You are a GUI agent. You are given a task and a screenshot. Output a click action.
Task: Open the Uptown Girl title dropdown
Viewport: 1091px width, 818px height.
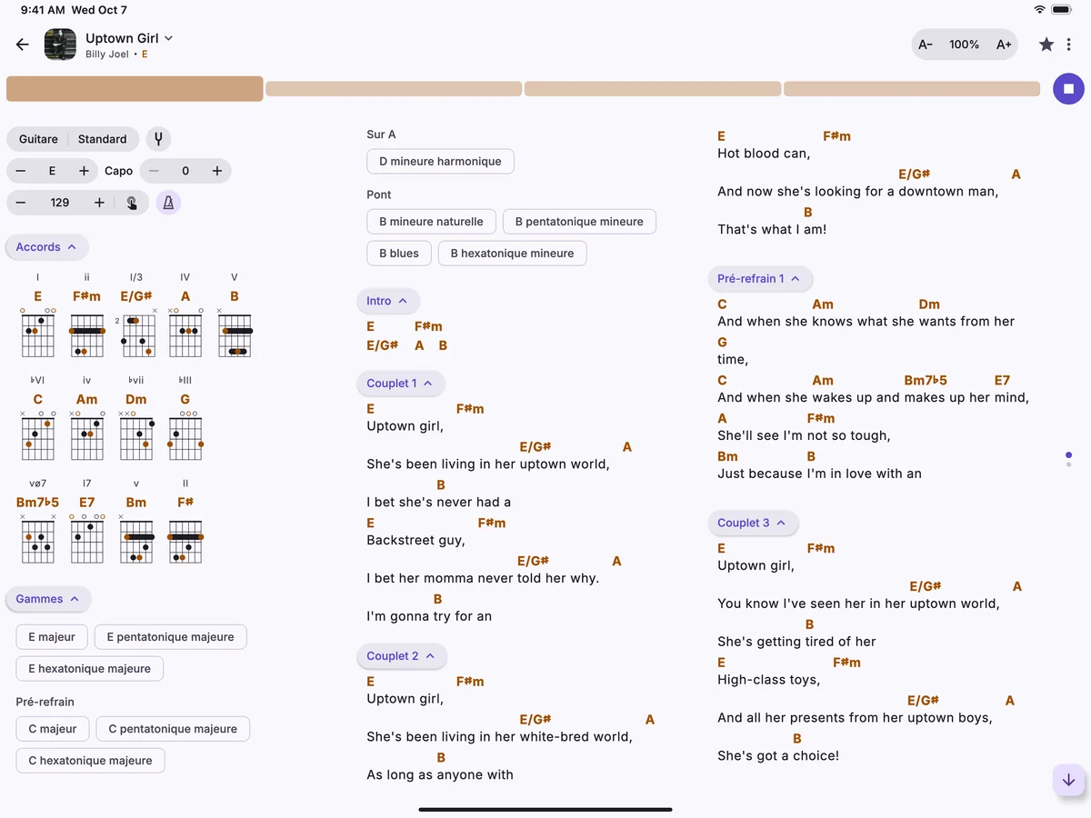point(129,38)
